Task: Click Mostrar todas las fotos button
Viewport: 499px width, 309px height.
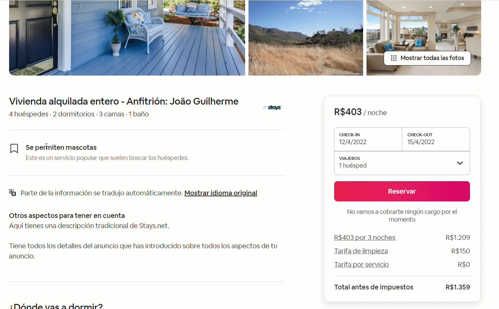Action: click(x=427, y=58)
